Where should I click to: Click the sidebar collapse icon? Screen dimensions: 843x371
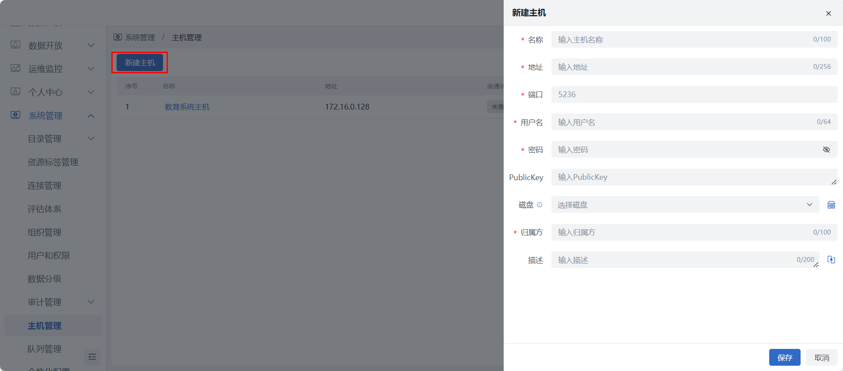92,357
